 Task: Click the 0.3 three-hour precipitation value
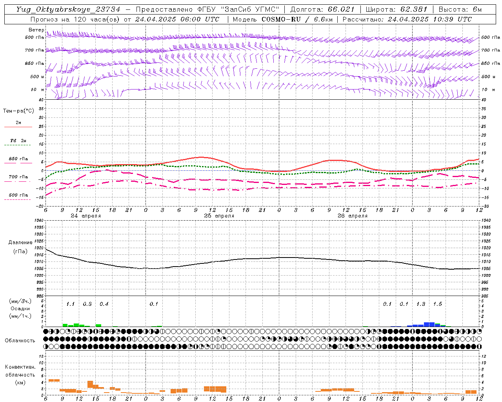click(x=87, y=304)
